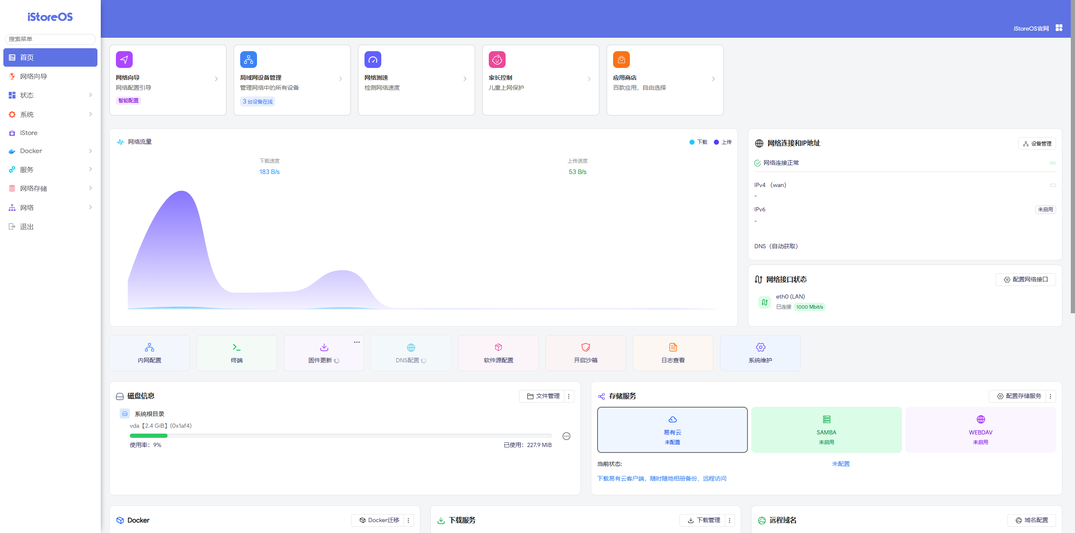Select the SAMBA storage service card
The height and width of the screenshot is (533, 1075).
pos(826,430)
